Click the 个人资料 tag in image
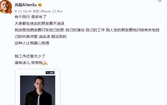The height and width of the screenshot is (105, 167). click(50, 73)
